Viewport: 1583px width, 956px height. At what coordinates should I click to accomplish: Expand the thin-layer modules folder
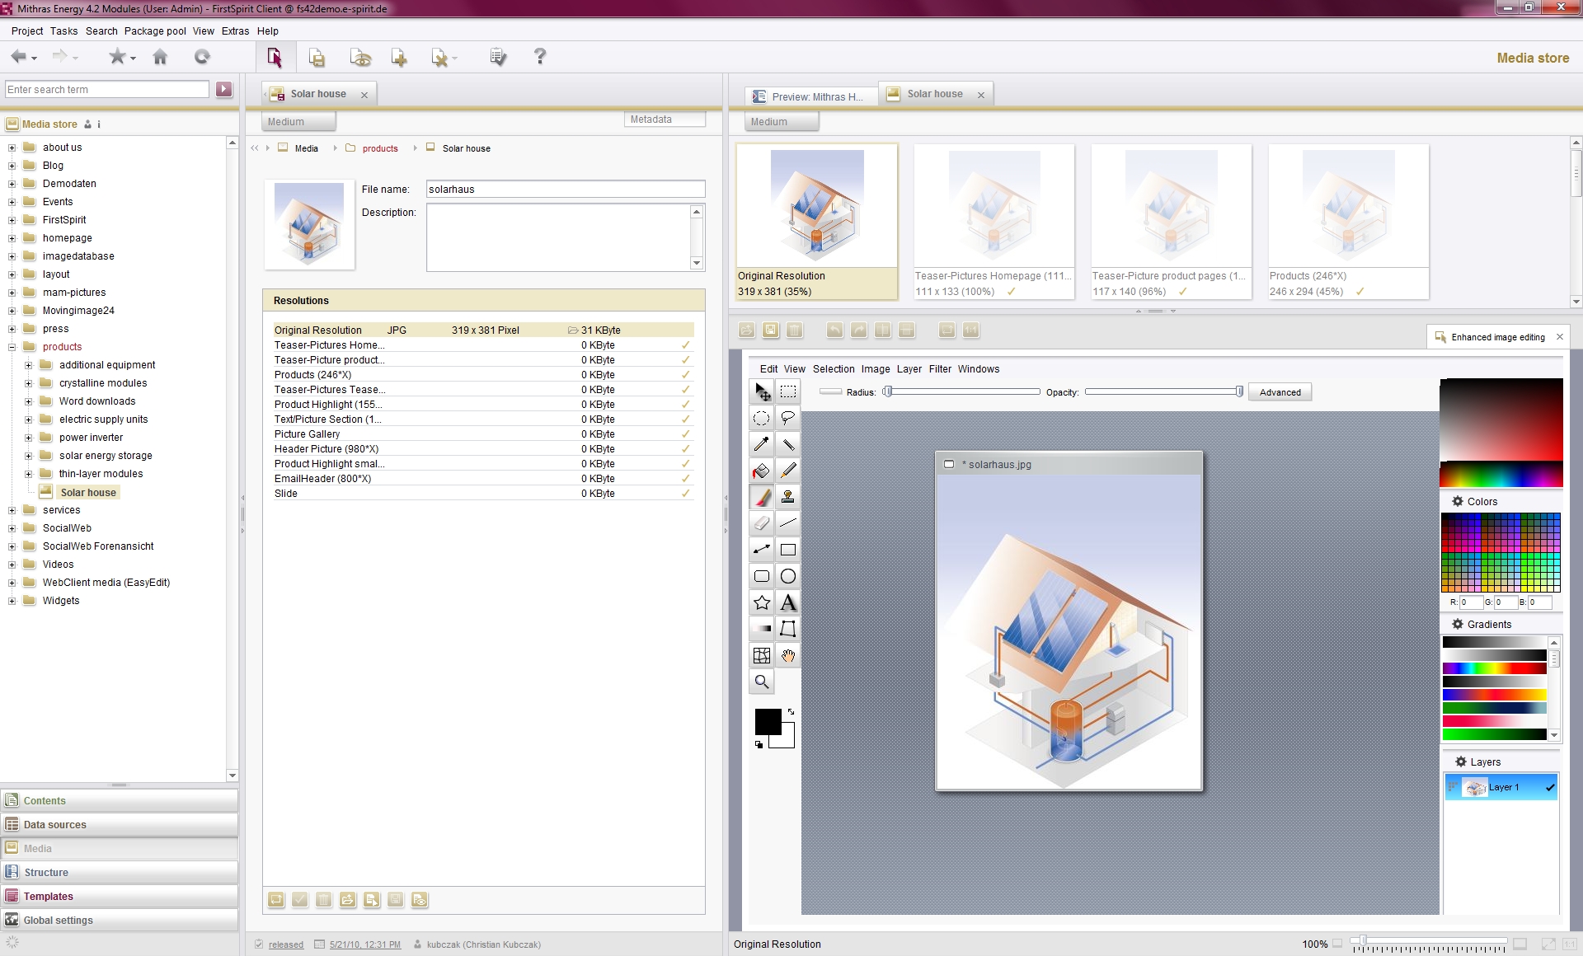pyautogui.click(x=29, y=474)
